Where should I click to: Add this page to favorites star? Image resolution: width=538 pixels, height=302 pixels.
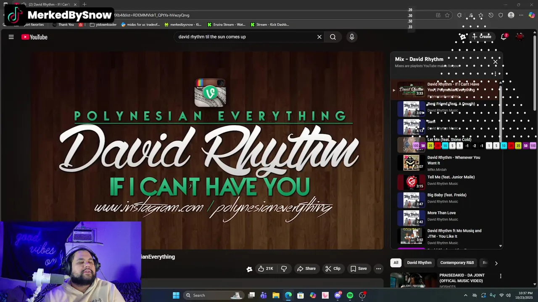tap(447, 15)
